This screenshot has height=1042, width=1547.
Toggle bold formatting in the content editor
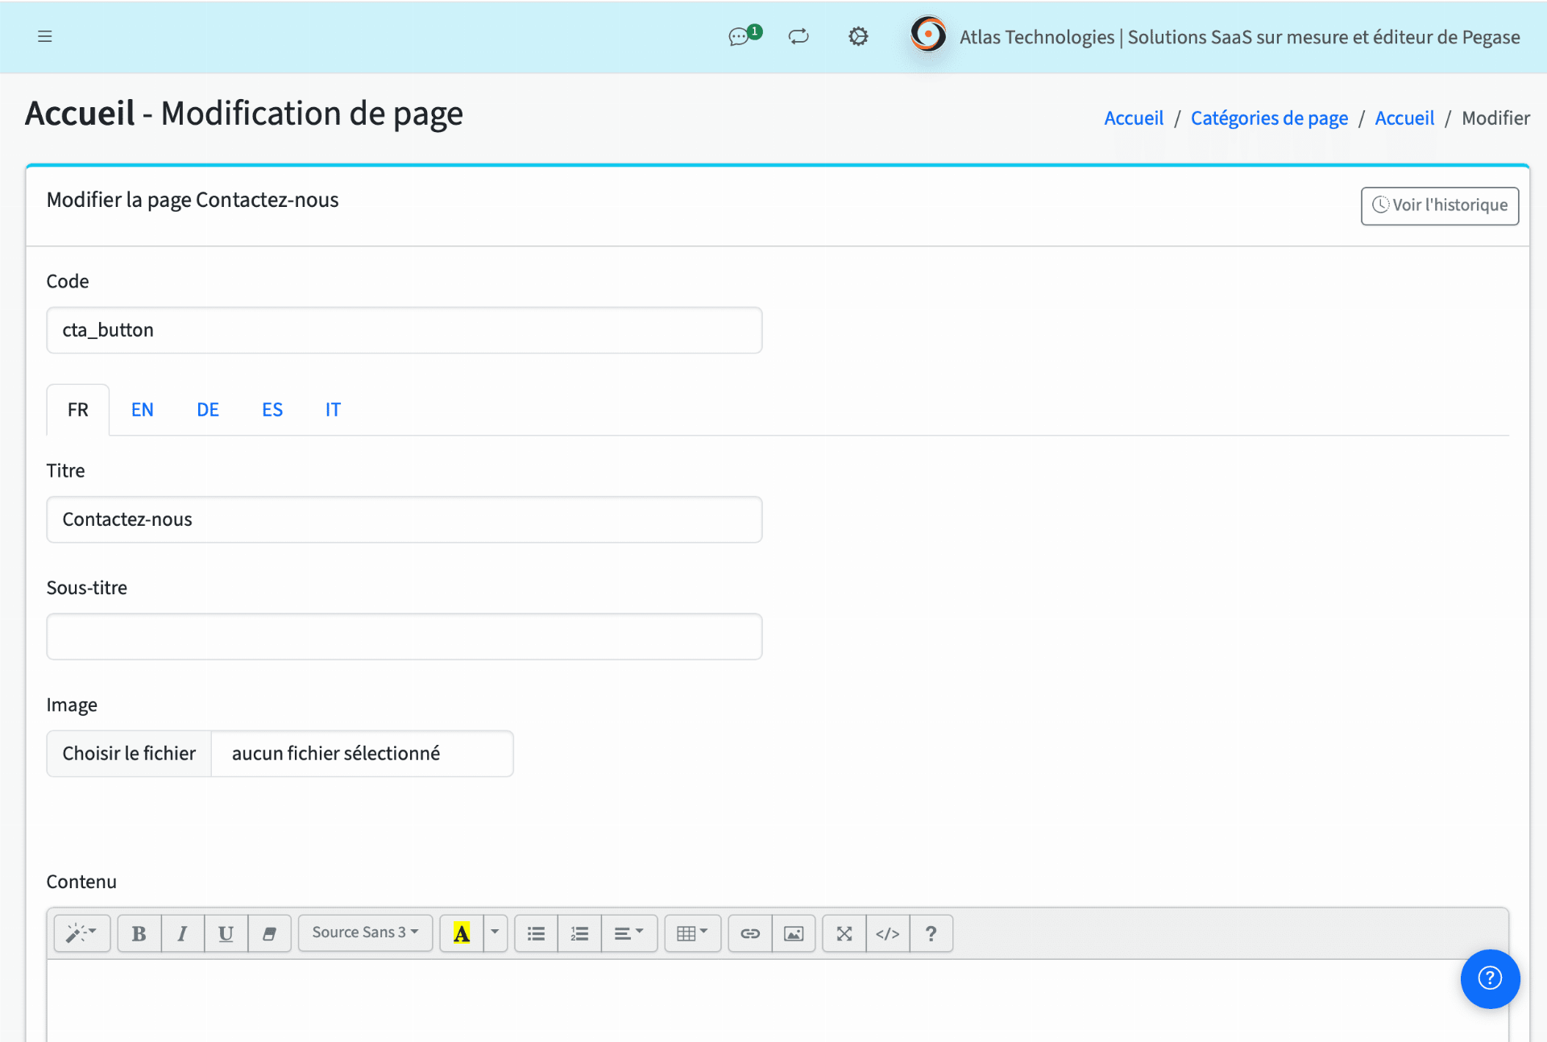click(x=139, y=932)
